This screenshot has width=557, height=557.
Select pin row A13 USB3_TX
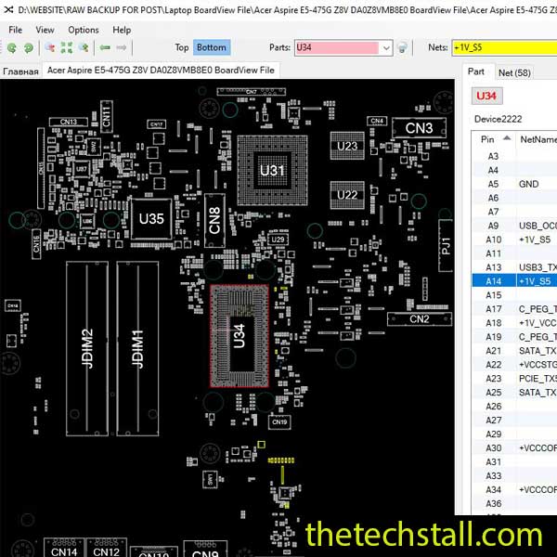point(514,267)
